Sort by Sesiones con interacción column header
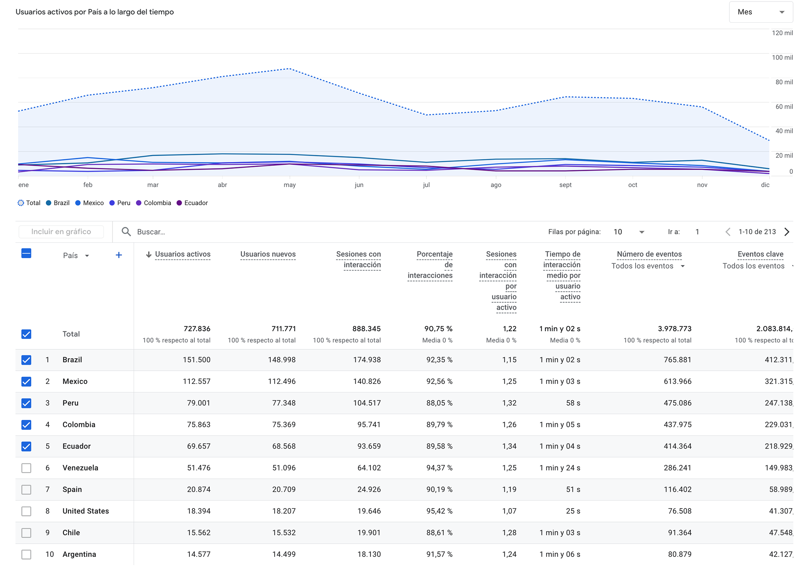 tap(358, 260)
